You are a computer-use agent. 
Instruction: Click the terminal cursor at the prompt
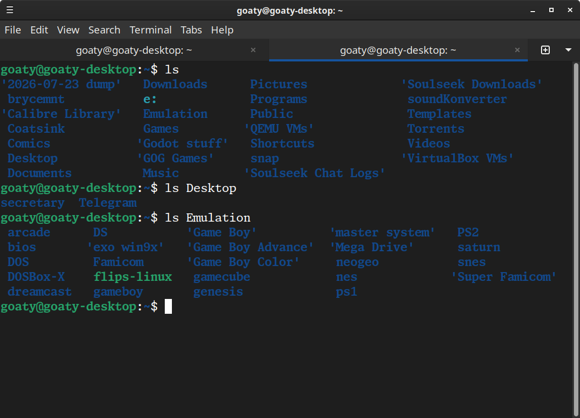point(168,307)
